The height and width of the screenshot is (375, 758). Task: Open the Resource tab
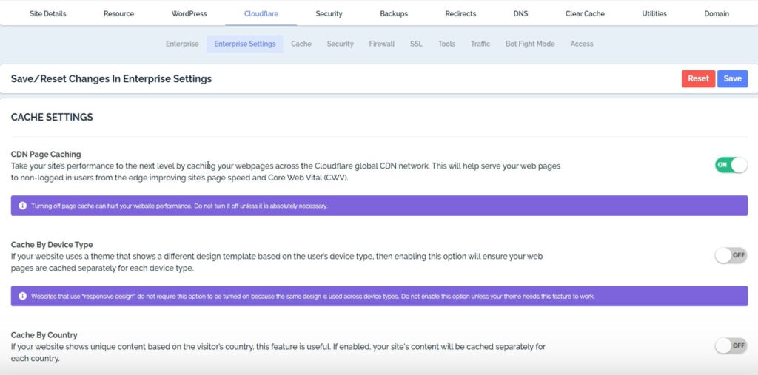point(119,13)
